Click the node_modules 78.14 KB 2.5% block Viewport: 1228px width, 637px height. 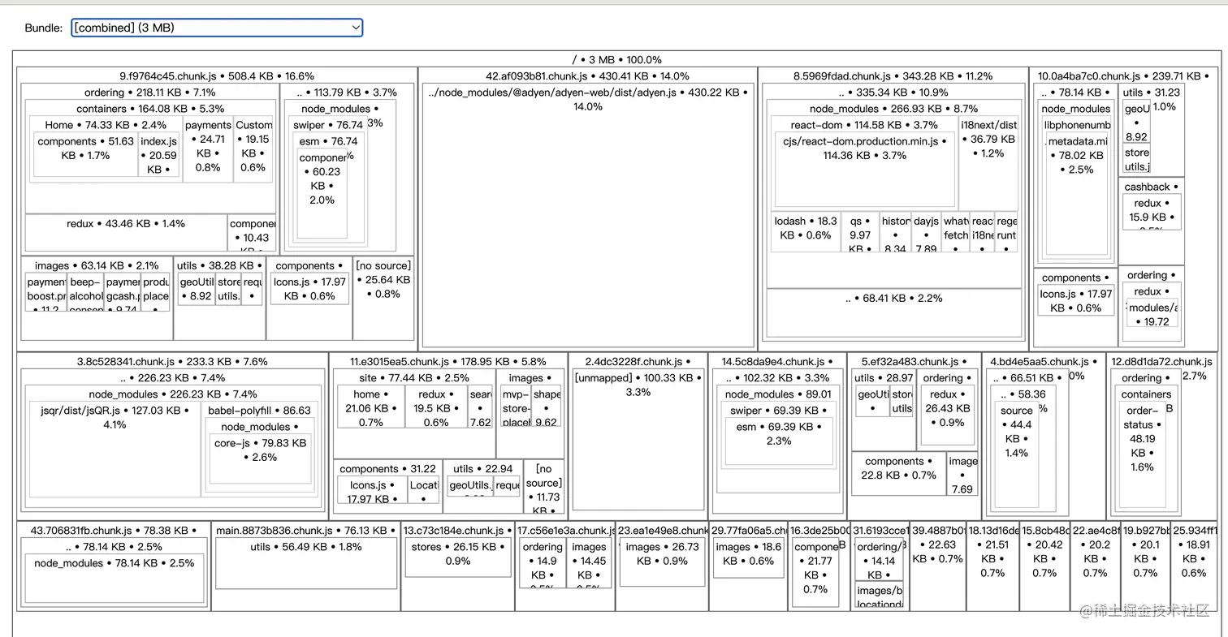[x=114, y=579]
